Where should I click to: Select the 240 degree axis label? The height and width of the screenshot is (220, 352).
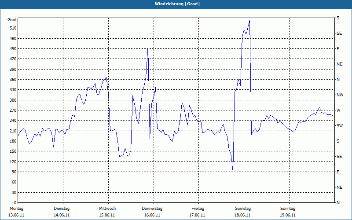coord(13,120)
